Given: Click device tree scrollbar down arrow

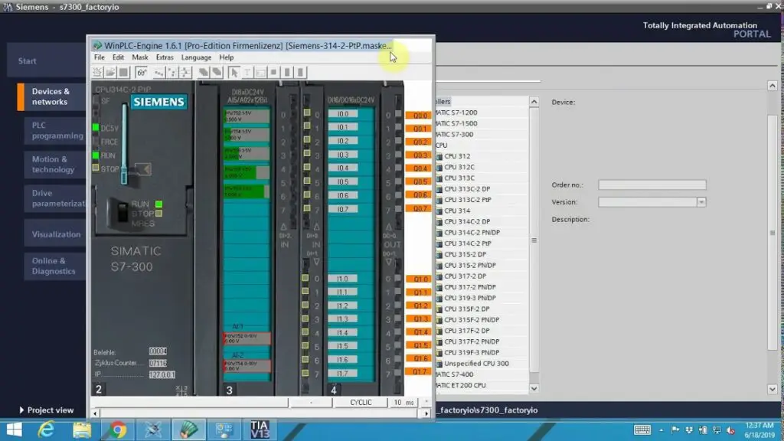Looking at the screenshot, I should click(534, 388).
